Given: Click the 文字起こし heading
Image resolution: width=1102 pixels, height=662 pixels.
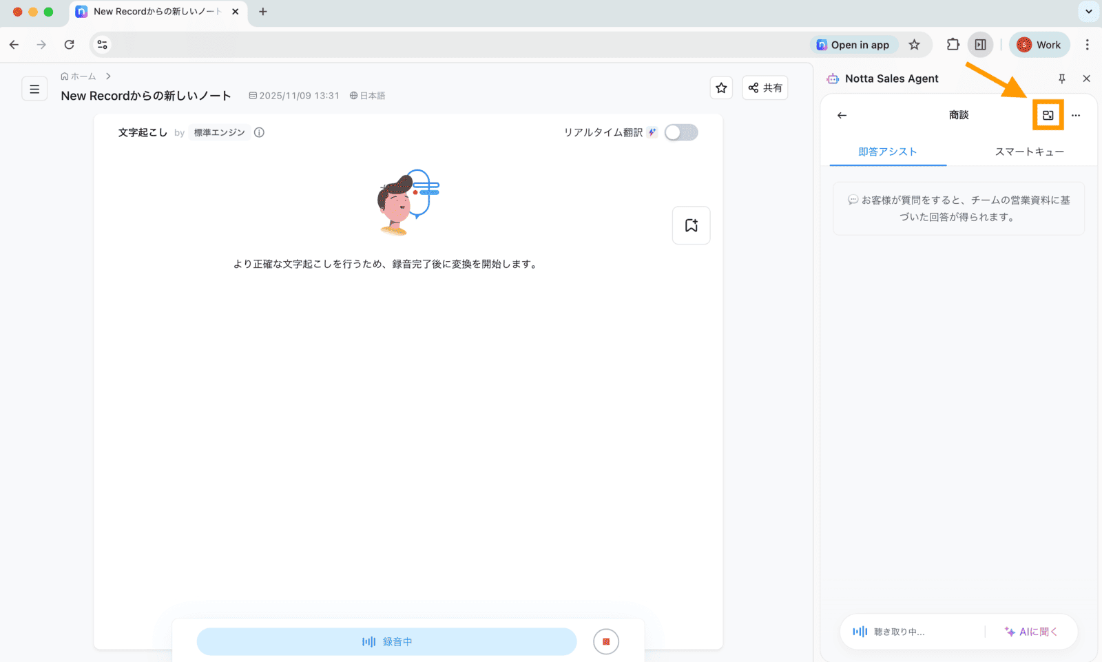Looking at the screenshot, I should (143, 132).
